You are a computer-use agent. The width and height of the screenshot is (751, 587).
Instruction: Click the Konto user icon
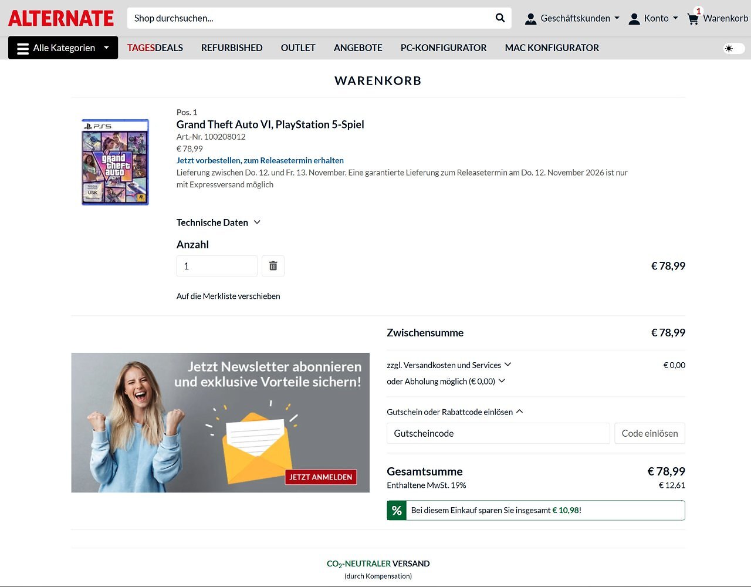(x=634, y=19)
